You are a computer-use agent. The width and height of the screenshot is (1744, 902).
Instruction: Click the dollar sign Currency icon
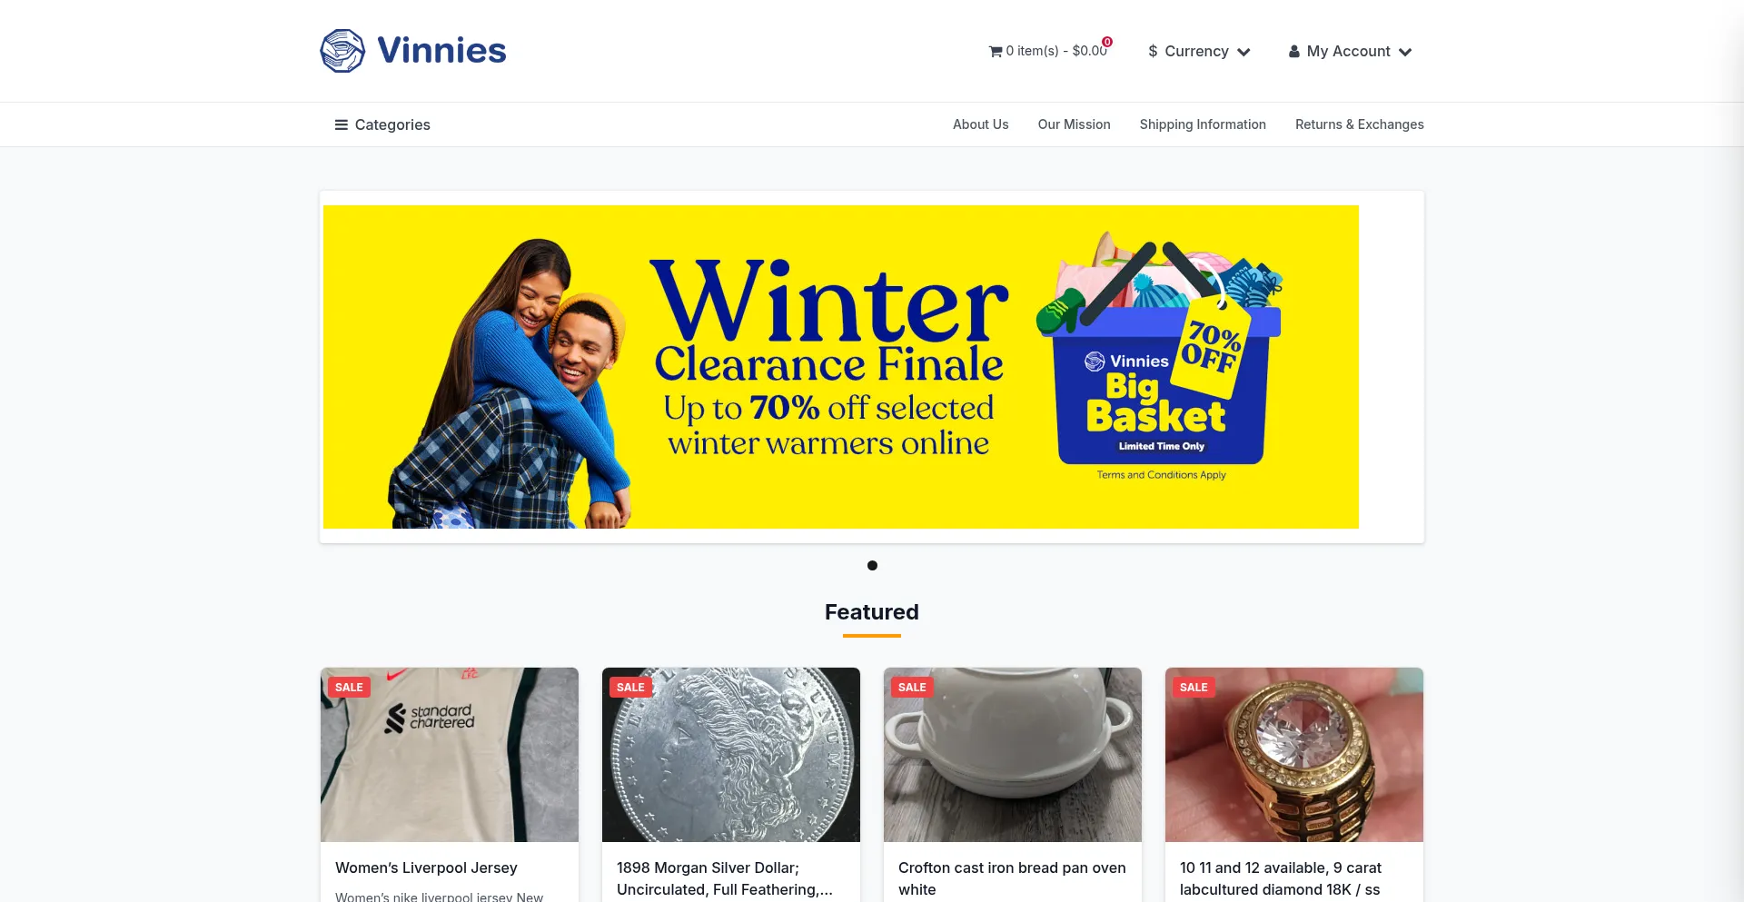1153,52
